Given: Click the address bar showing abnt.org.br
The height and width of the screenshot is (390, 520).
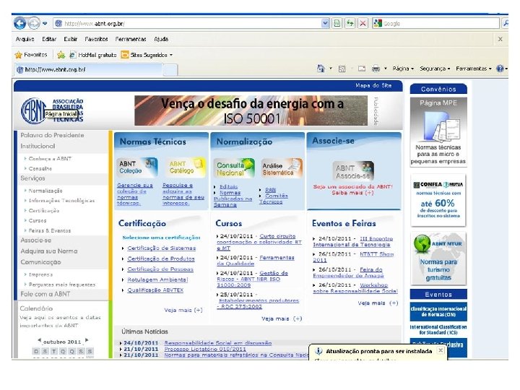Looking at the screenshot, I should coord(188,23).
